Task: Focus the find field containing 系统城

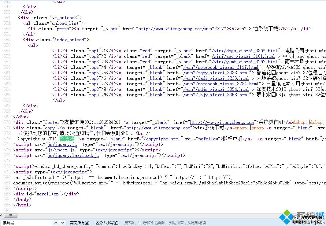Action: 26,223
